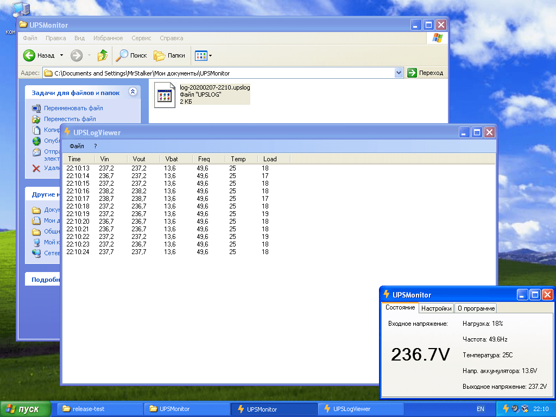Switch to UPSLogViewer taskbar button
Image resolution: width=556 pixels, height=417 pixels.
(x=361, y=409)
